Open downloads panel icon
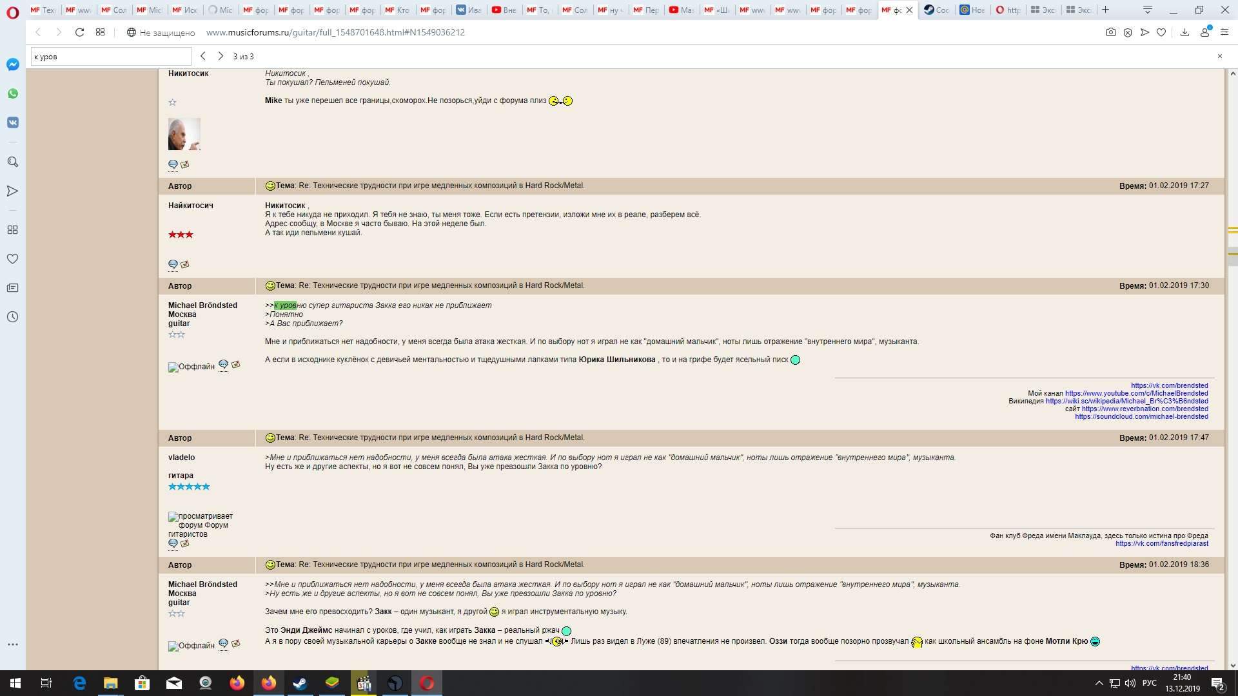This screenshot has width=1238, height=696. [1184, 32]
